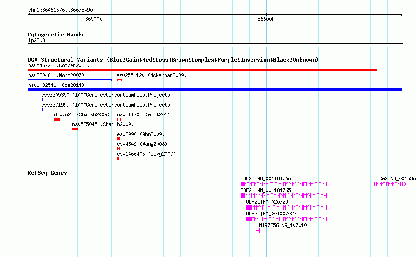
Task: Click the nsv511705 (Arlt2011) label
Action: tap(145, 114)
